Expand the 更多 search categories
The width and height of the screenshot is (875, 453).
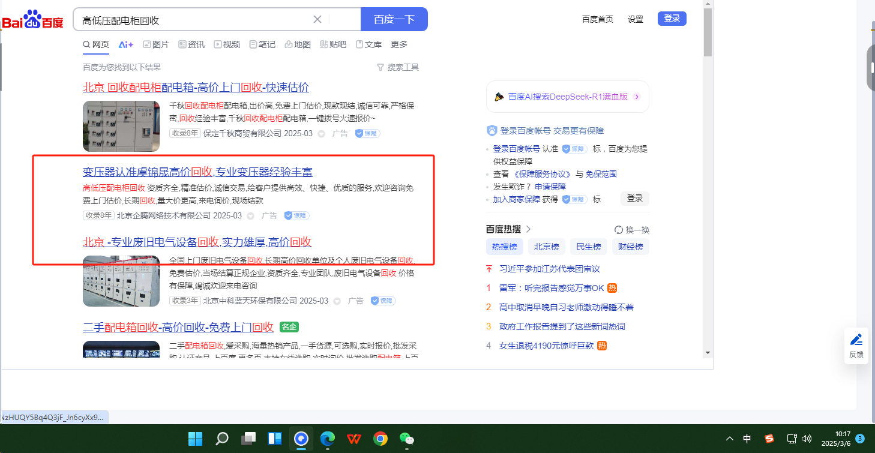click(x=399, y=44)
